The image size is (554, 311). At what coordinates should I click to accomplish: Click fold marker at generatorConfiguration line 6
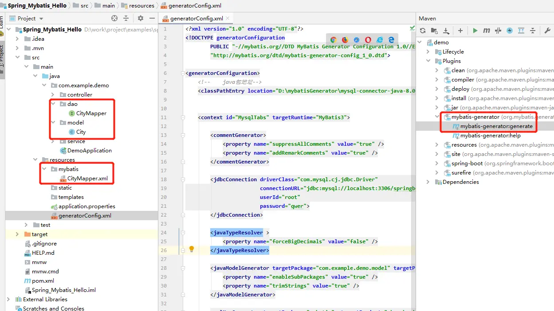tap(183, 73)
